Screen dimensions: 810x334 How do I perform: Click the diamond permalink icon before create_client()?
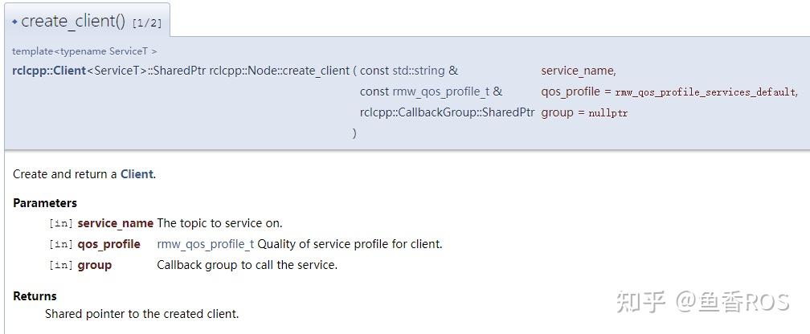pyautogui.click(x=14, y=22)
